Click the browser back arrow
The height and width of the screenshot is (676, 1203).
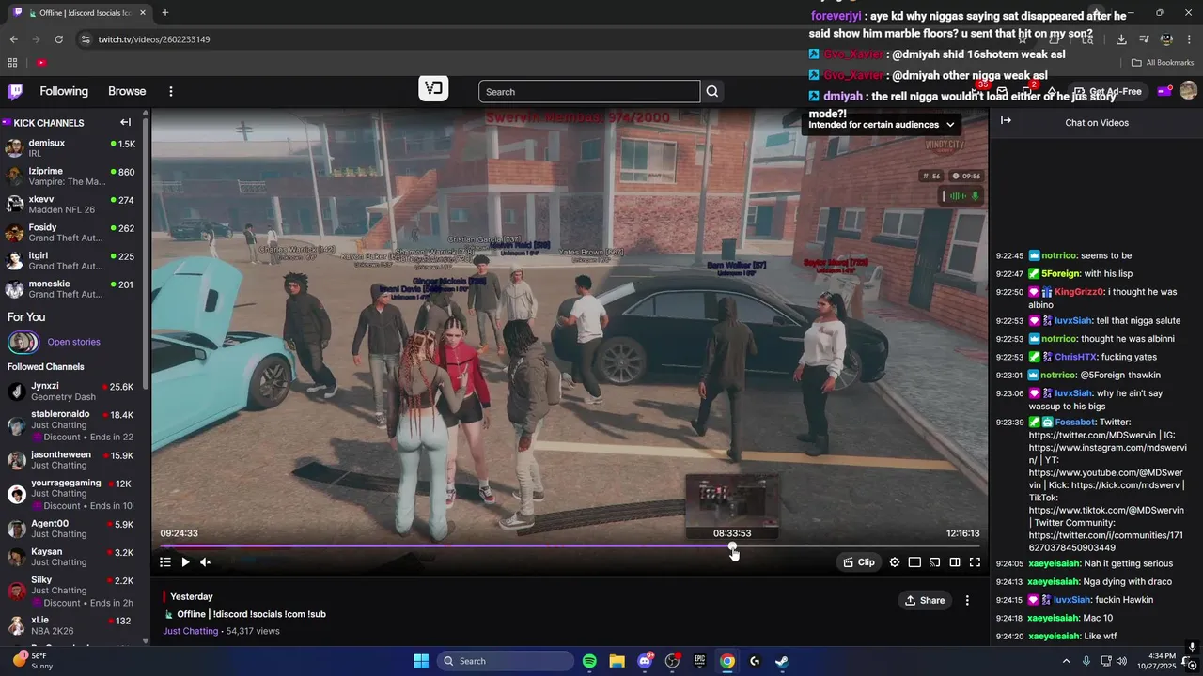[x=13, y=39]
